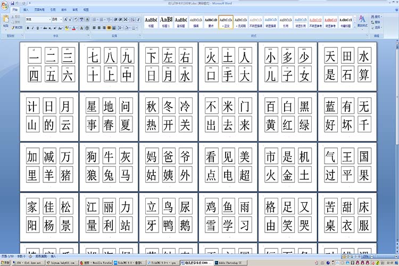
Task: Toggle Superscript formatting
Action: point(54,28)
